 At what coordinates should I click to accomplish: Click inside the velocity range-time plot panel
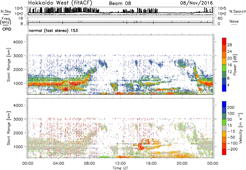point(120,128)
